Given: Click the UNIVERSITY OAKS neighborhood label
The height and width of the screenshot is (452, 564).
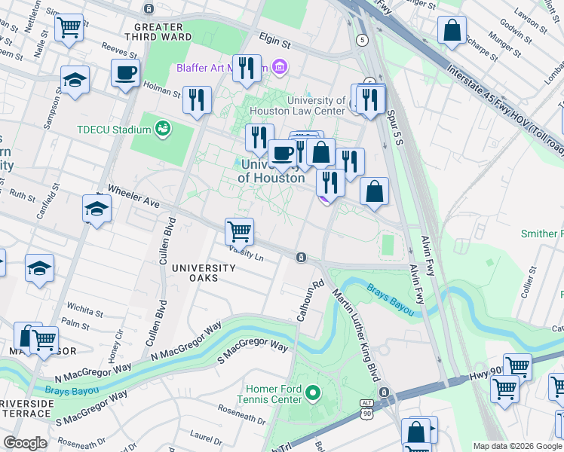Looking at the screenshot, I should point(204,273).
